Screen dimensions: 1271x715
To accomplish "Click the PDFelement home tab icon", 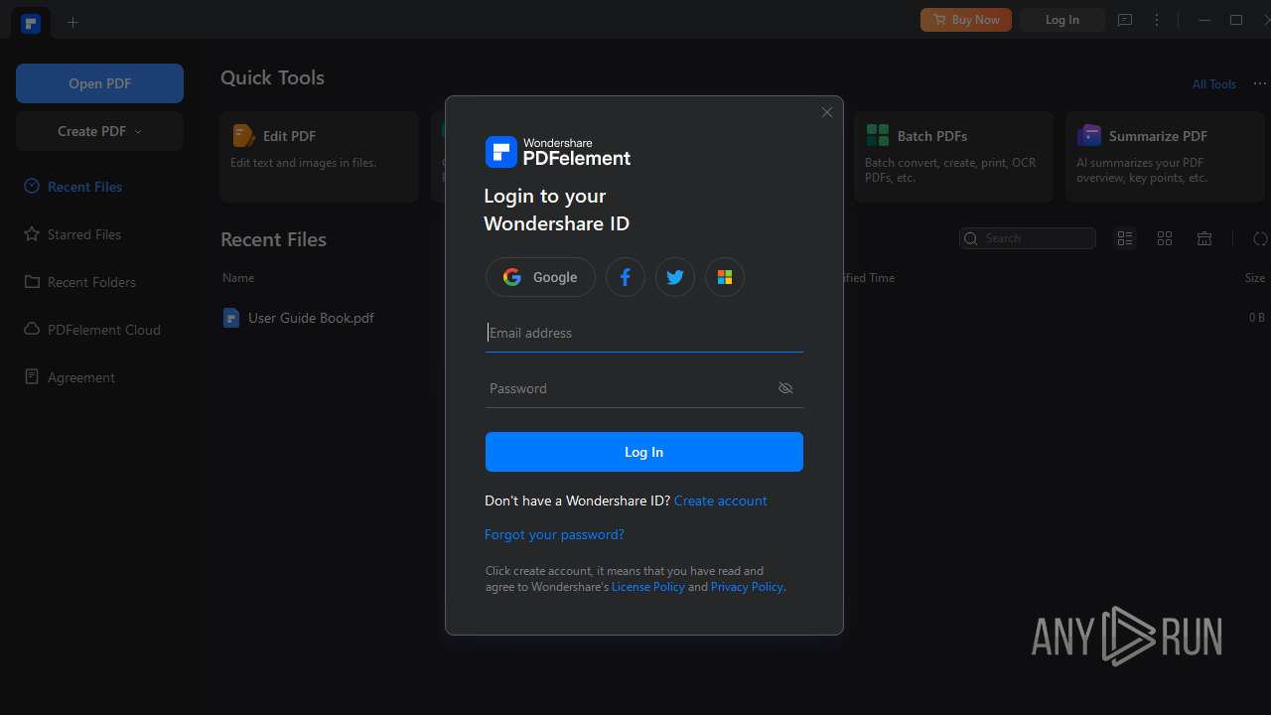I will point(31,22).
